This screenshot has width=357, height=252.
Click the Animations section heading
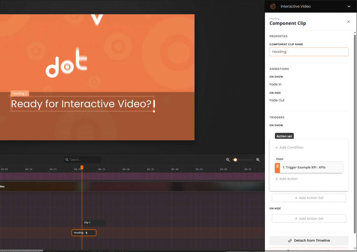(x=279, y=69)
